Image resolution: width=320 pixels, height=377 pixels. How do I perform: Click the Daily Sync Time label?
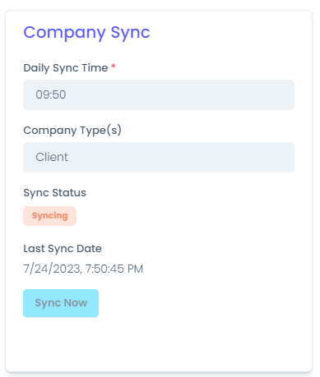[66, 68]
